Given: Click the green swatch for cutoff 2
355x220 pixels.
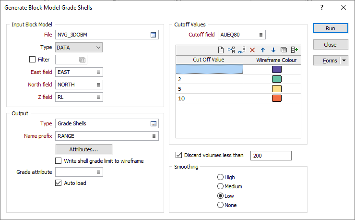Looking at the screenshot, I should tap(277, 79).
